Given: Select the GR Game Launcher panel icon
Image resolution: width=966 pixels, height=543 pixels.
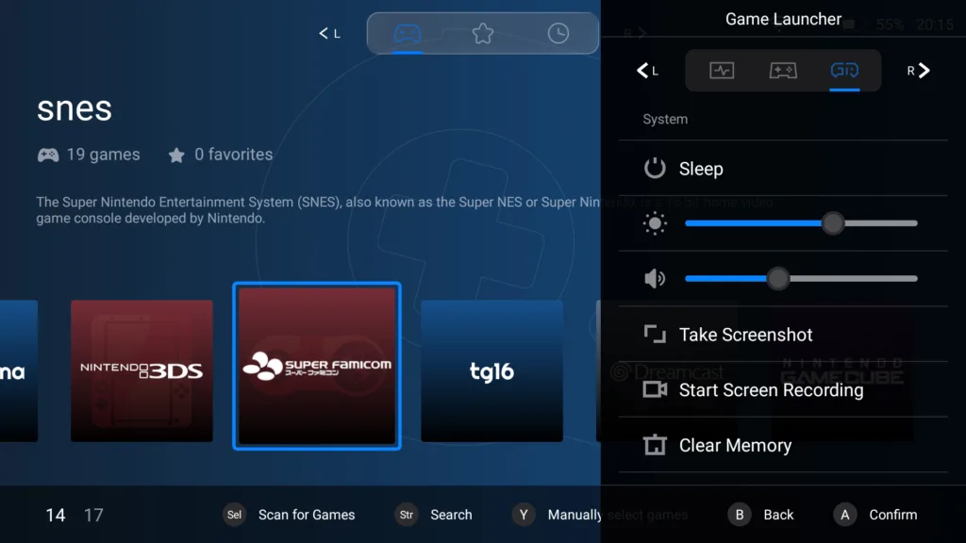Looking at the screenshot, I should pos(845,71).
